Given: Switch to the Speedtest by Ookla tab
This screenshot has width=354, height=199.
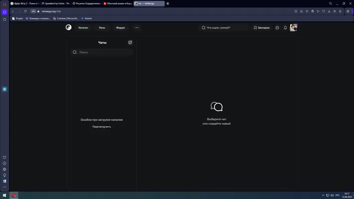Looking at the screenshot, I should 56,3.
